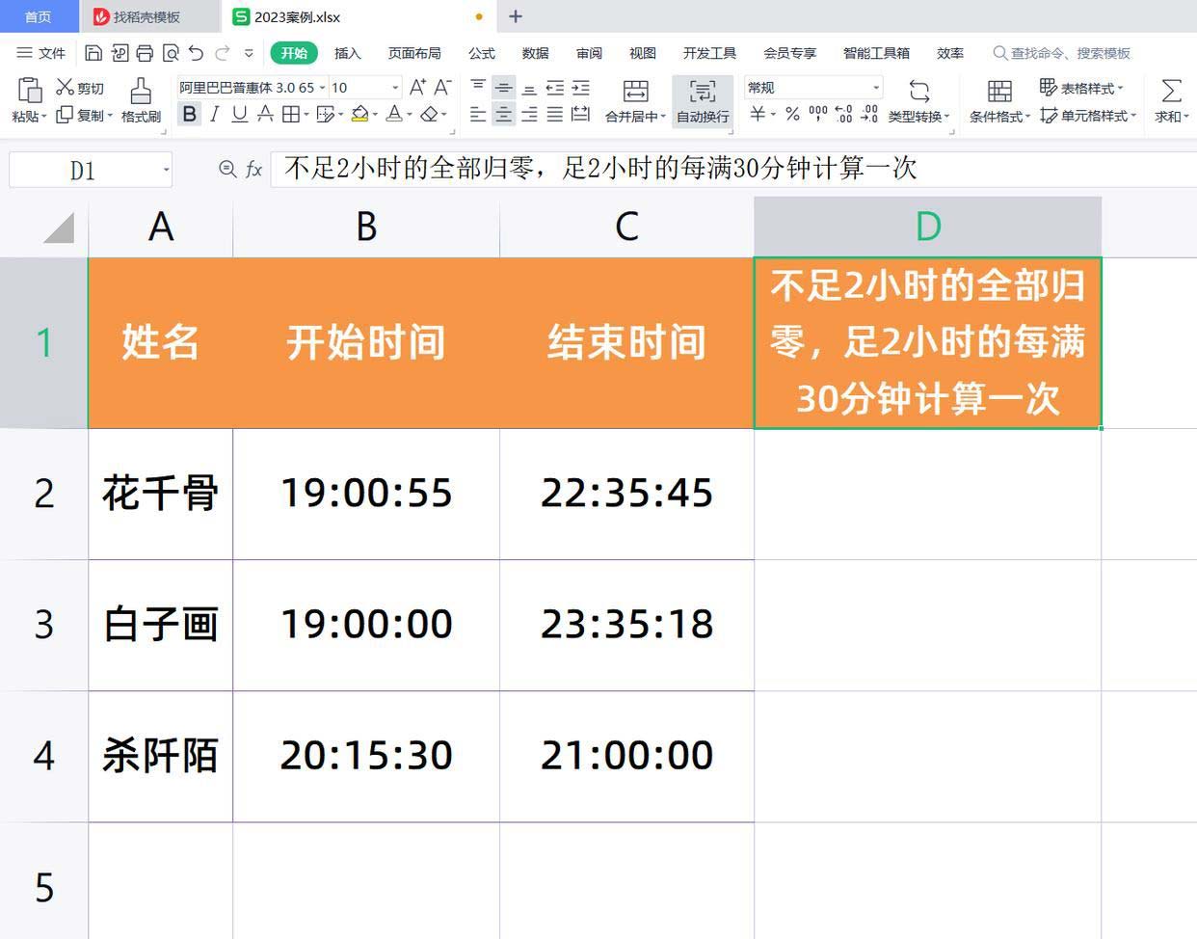Apply justify alignment
The width and height of the screenshot is (1197, 939).
[555, 115]
